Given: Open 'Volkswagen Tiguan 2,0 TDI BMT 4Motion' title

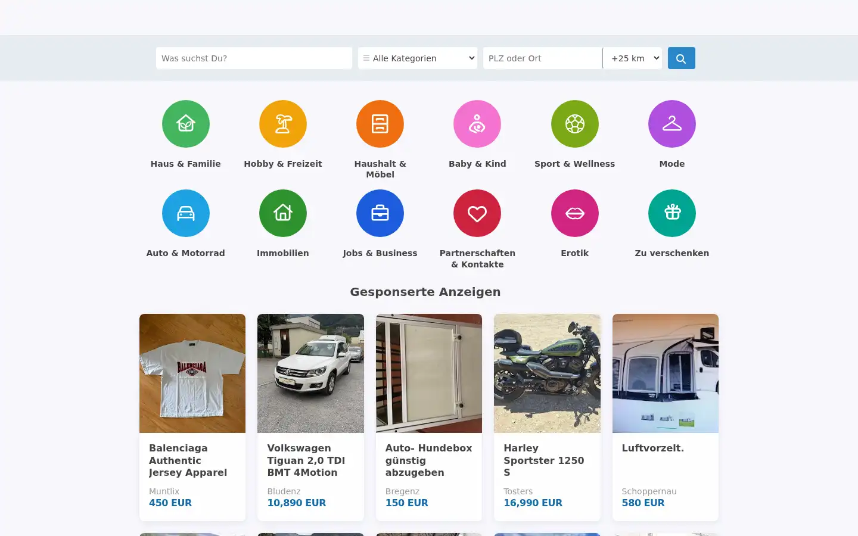Looking at the screenshot, I should coord(306,460).
